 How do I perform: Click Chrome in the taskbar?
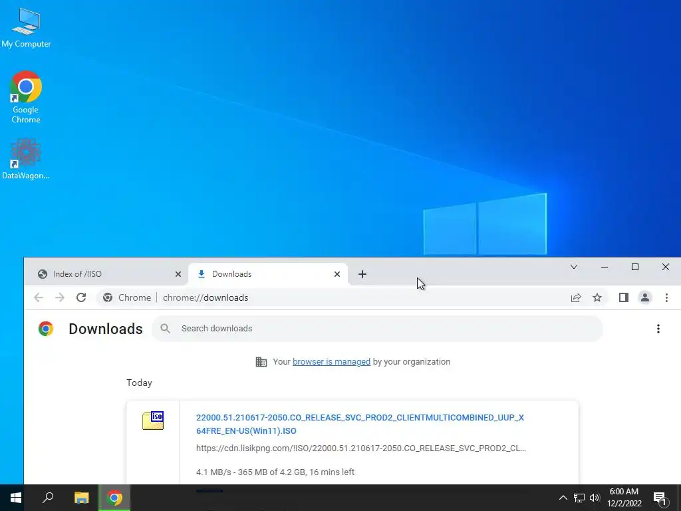pyautogui.click(x=114, y=498)
